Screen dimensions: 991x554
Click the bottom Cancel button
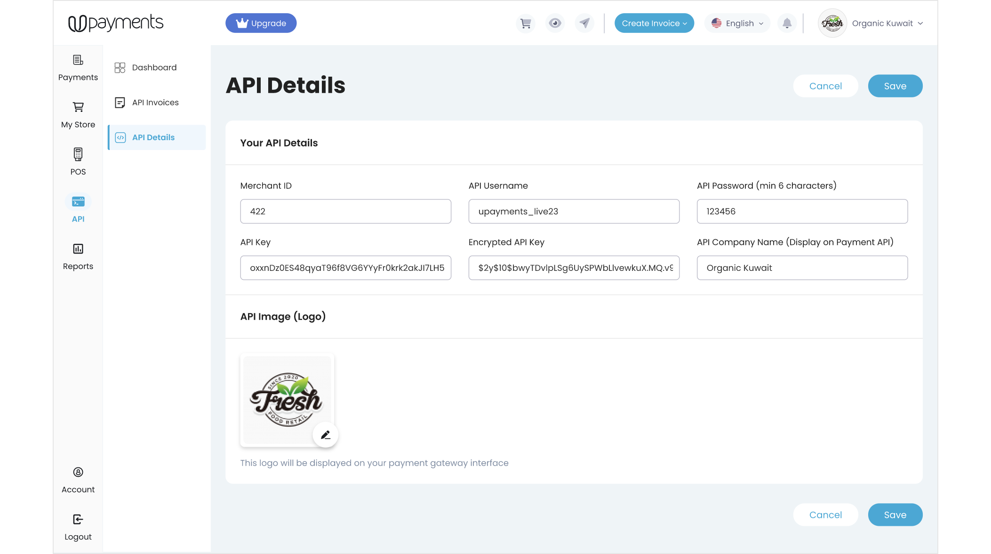click(825, 515)
